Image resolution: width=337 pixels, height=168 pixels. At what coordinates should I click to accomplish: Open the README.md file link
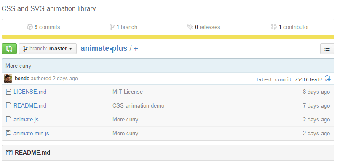point(30,105)
